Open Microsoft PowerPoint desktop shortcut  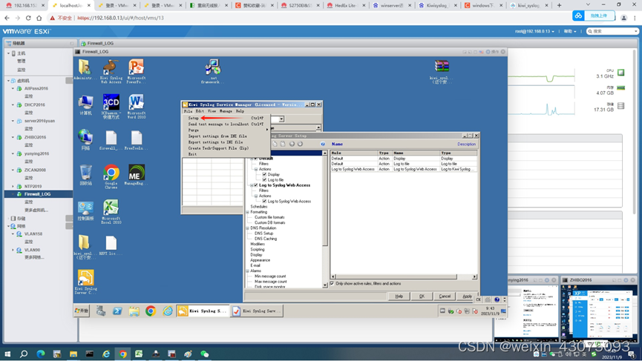136,71
